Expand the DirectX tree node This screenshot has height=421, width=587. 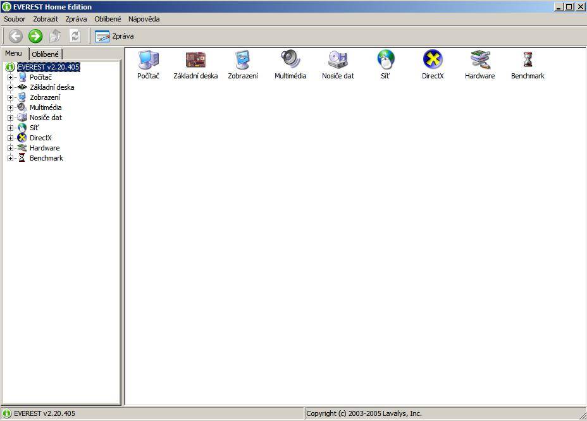pyautogui.click(x=10, y=138)
